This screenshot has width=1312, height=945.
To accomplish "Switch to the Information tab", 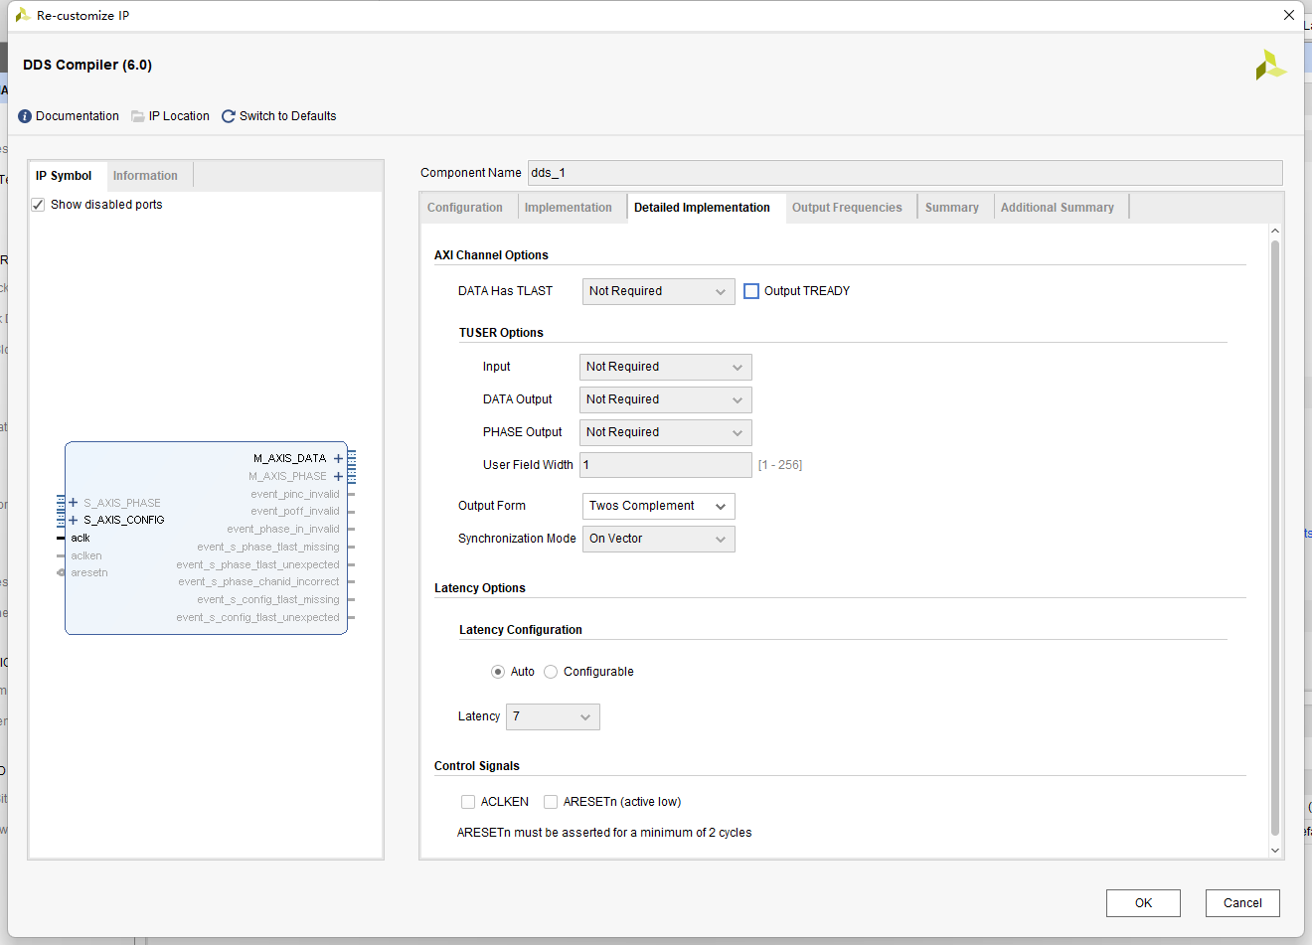I will point(145,176).
